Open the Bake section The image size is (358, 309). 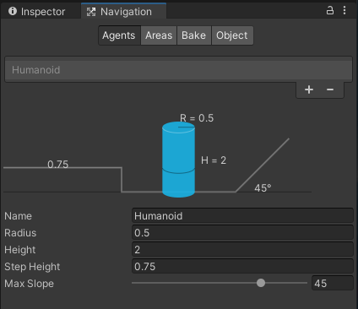194,35
